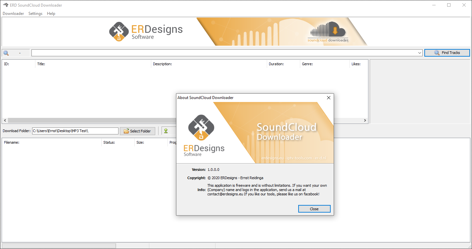Click the Select Folder button
This screenshot has height=249, width=472.
pyautogui.click(x=137, y=131)
